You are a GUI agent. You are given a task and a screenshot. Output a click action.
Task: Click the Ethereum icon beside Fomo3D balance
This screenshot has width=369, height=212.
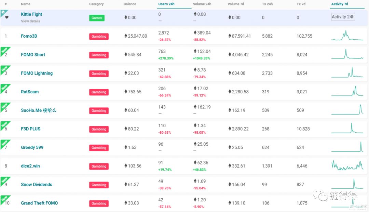(x=126, y=36)
